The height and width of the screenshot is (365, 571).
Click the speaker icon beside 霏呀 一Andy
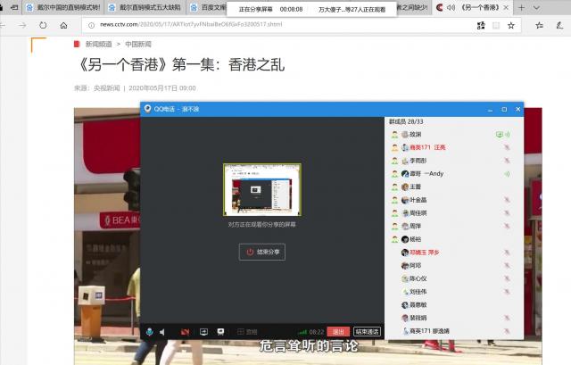[x=506, y=173]
